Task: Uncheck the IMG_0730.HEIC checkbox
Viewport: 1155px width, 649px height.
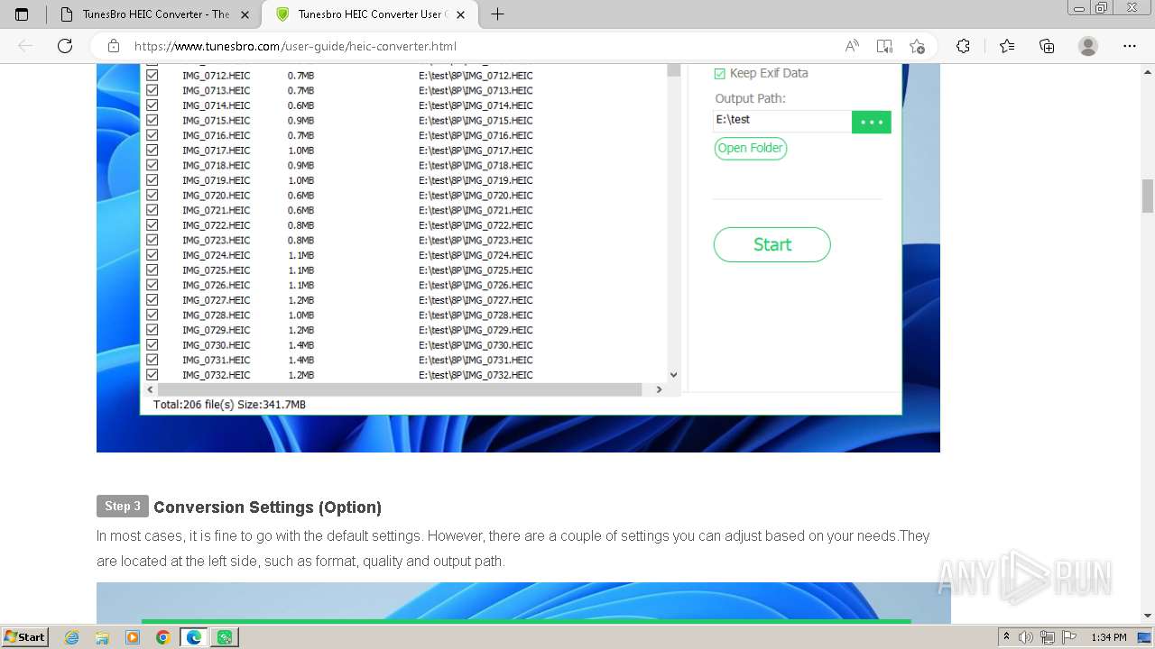Action: (x=152, y=345)
